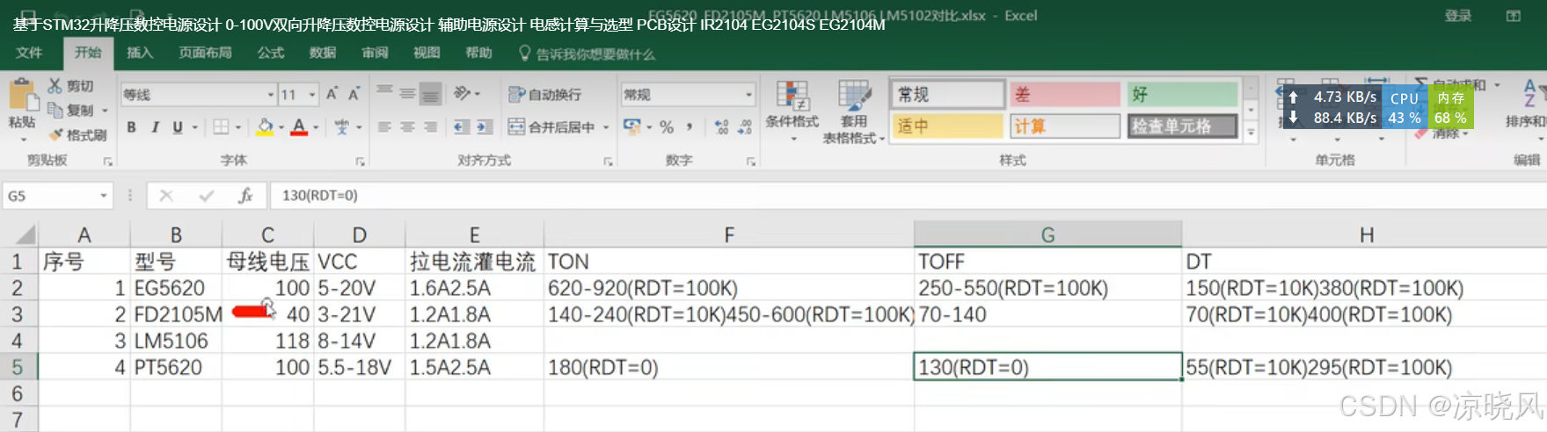Viewport: 1547px width, 432px height.
Task: Click the phonetic guide (wén) icon
Action: point(342,127)
